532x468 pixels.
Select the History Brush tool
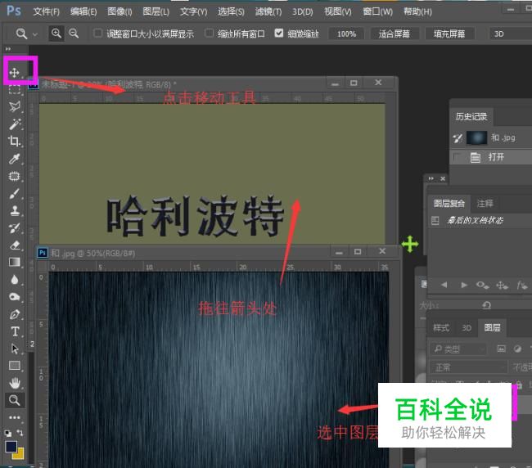tap(14, 228)
